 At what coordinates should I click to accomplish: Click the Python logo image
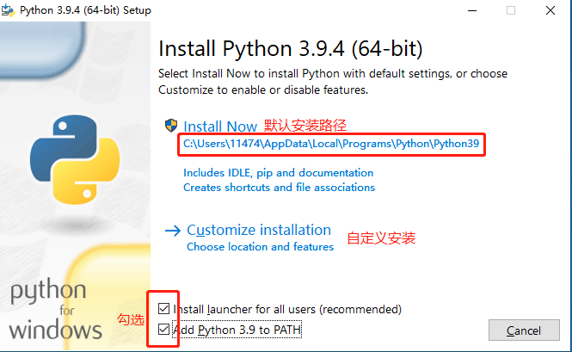[75, 160]
